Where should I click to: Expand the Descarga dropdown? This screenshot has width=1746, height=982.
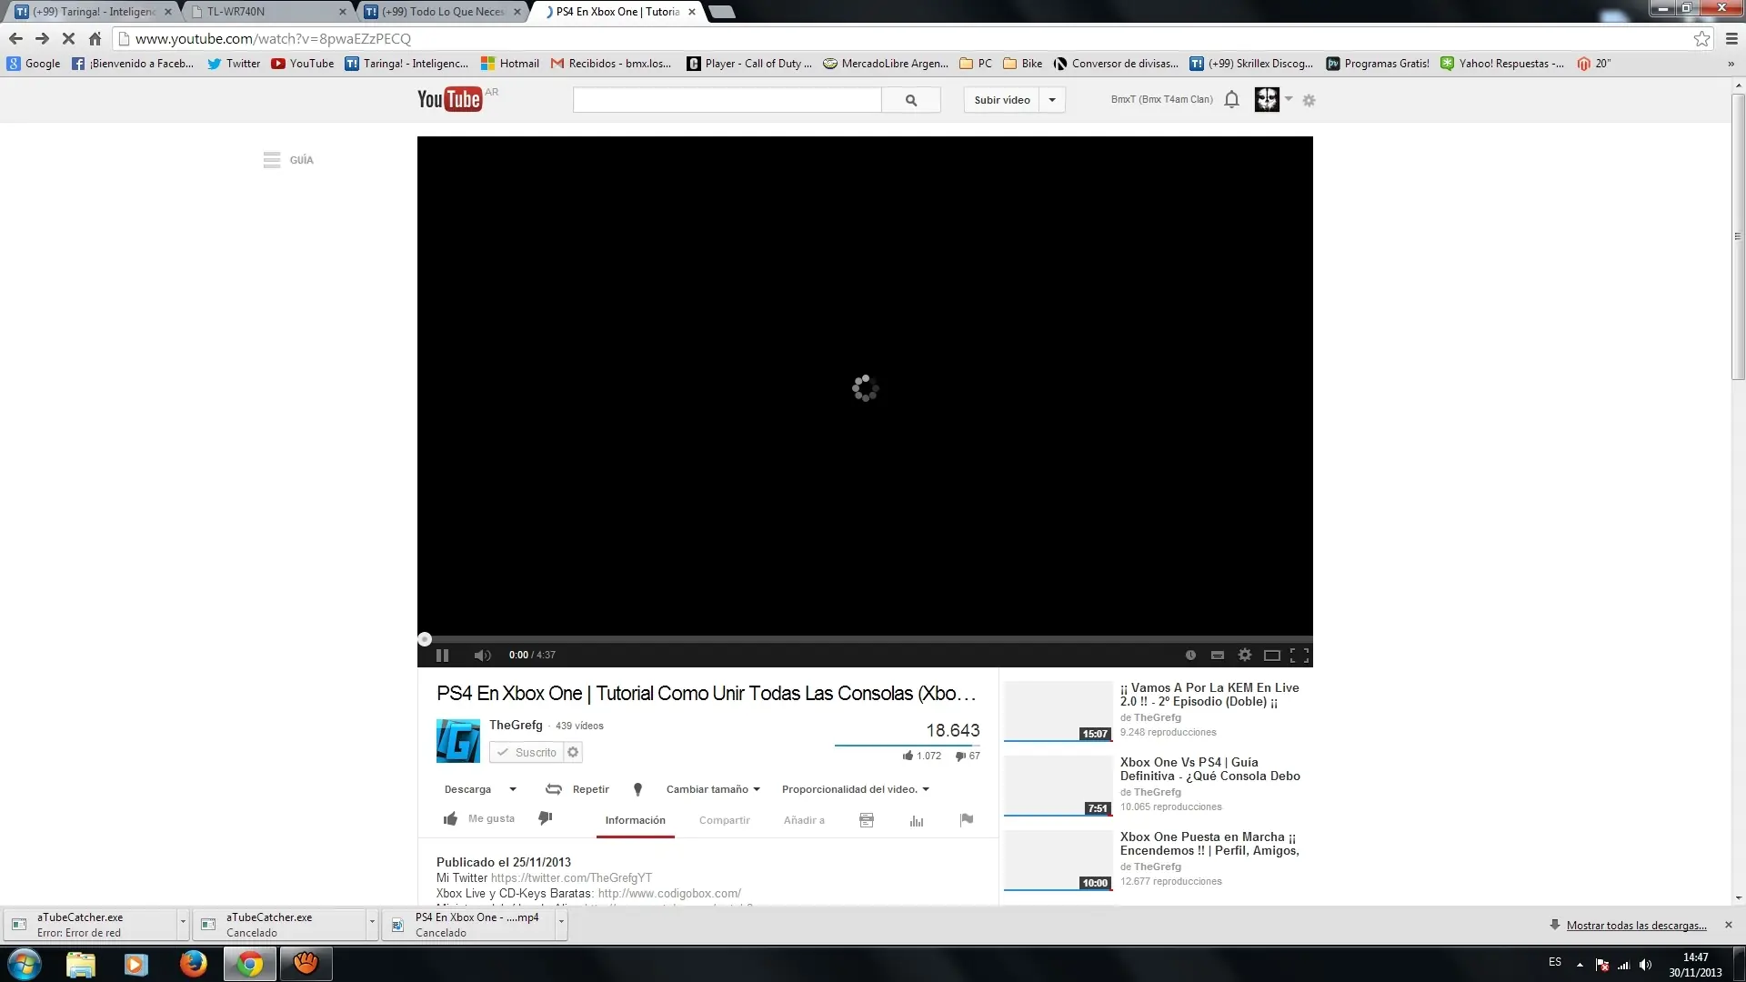click(480, 789)
